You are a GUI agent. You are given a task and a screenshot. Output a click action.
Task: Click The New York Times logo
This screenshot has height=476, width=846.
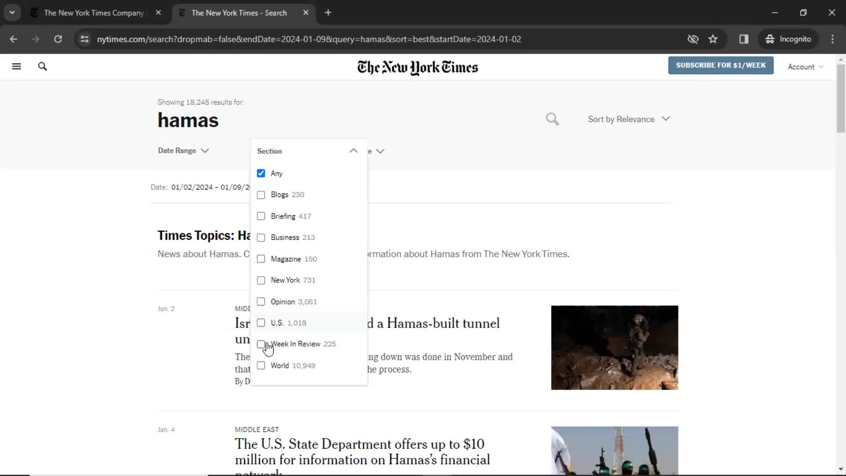pos(417,67)
